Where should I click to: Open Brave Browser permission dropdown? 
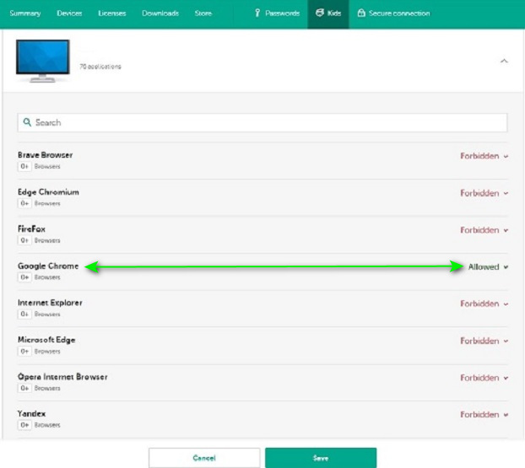pyautogui.click(x=484, y=156)
